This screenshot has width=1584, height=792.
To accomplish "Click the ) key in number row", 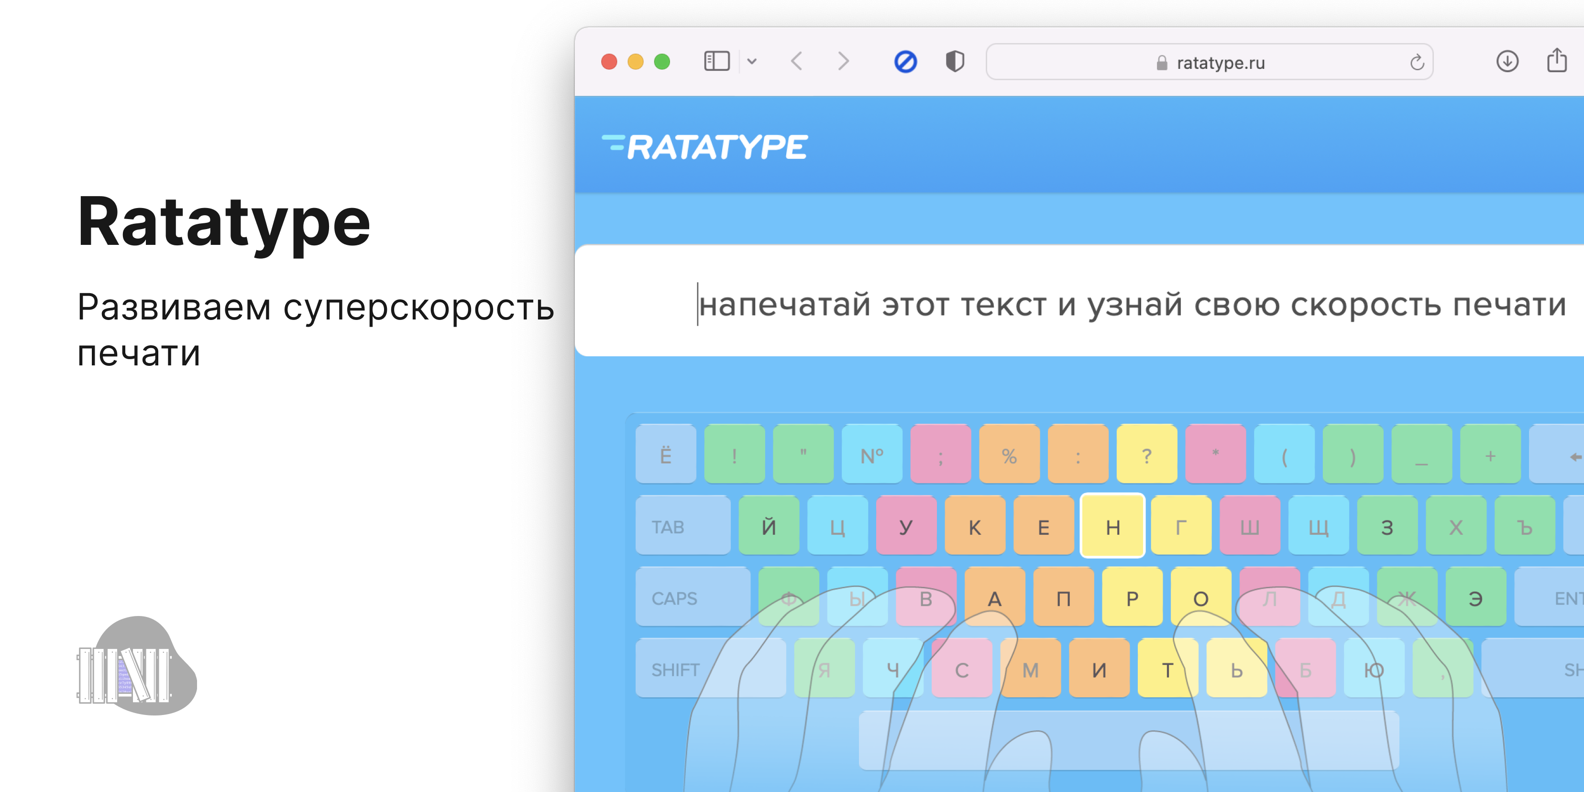I will (x=1353, y=454).
